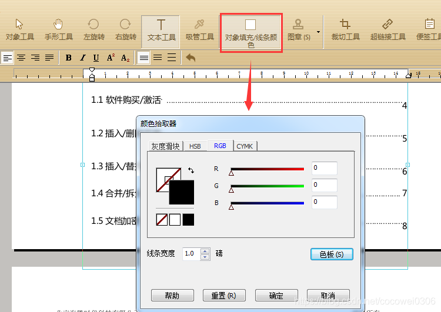Toggle bold formatting
Image resolution: width=441 pixels, height=312 pixels.
click(x=68, y=58)
